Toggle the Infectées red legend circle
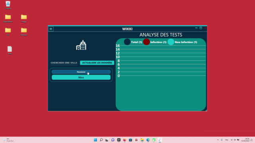Image resolution: width=255 pixels, height=143 pixels. point(147,42)
